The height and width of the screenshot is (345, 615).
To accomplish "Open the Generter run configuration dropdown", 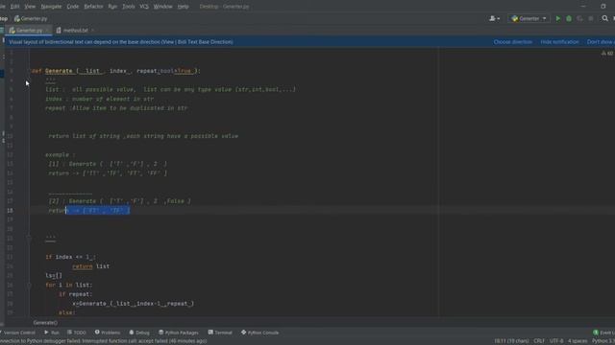I will (529, 18).
